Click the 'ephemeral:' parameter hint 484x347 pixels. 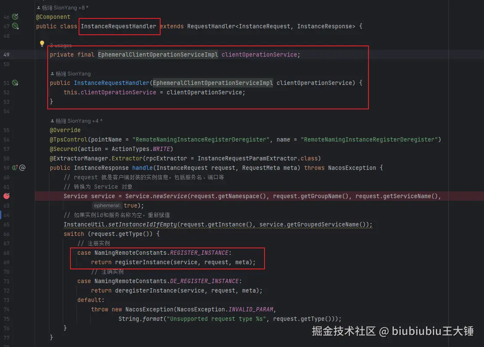[107, 205]
